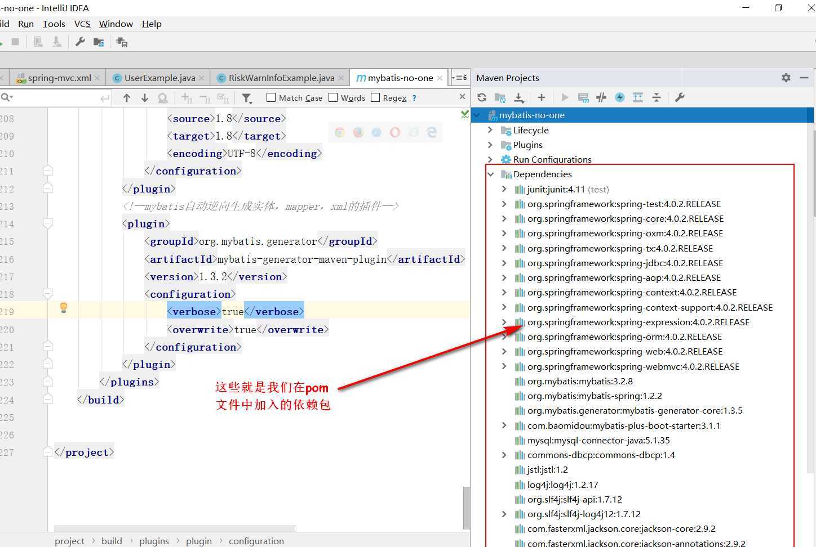816x547 pixels.
Task: Close the UserExample.java tab
Action: (202, 78)
